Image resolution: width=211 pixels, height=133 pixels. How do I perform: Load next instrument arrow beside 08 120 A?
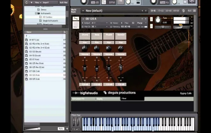pos(145,19)
